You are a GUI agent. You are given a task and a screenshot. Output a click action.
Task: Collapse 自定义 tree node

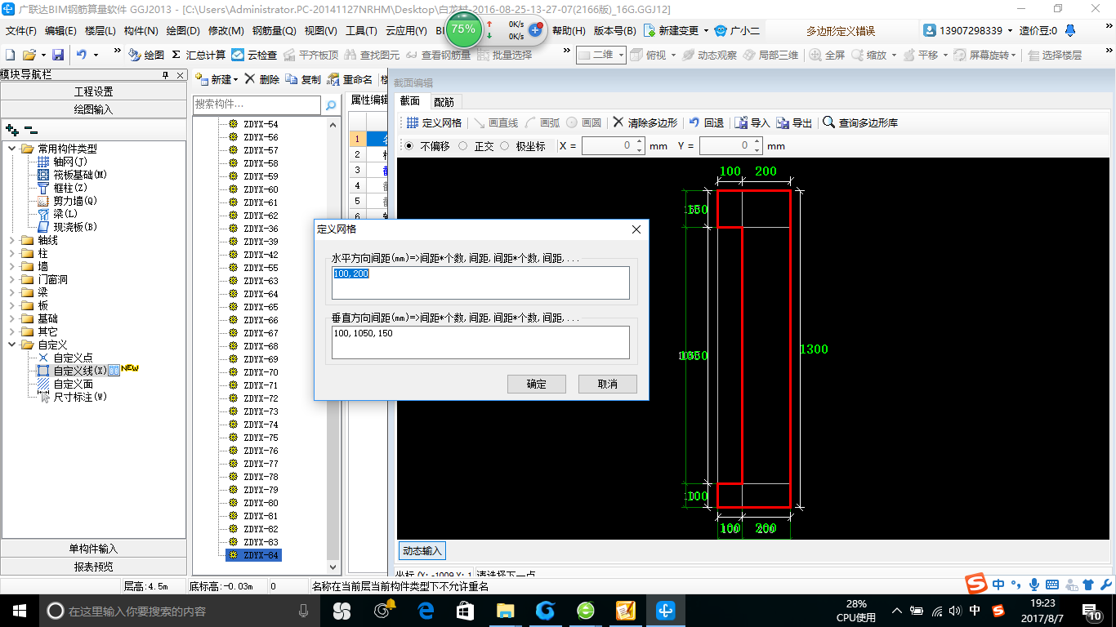point(12,345)
